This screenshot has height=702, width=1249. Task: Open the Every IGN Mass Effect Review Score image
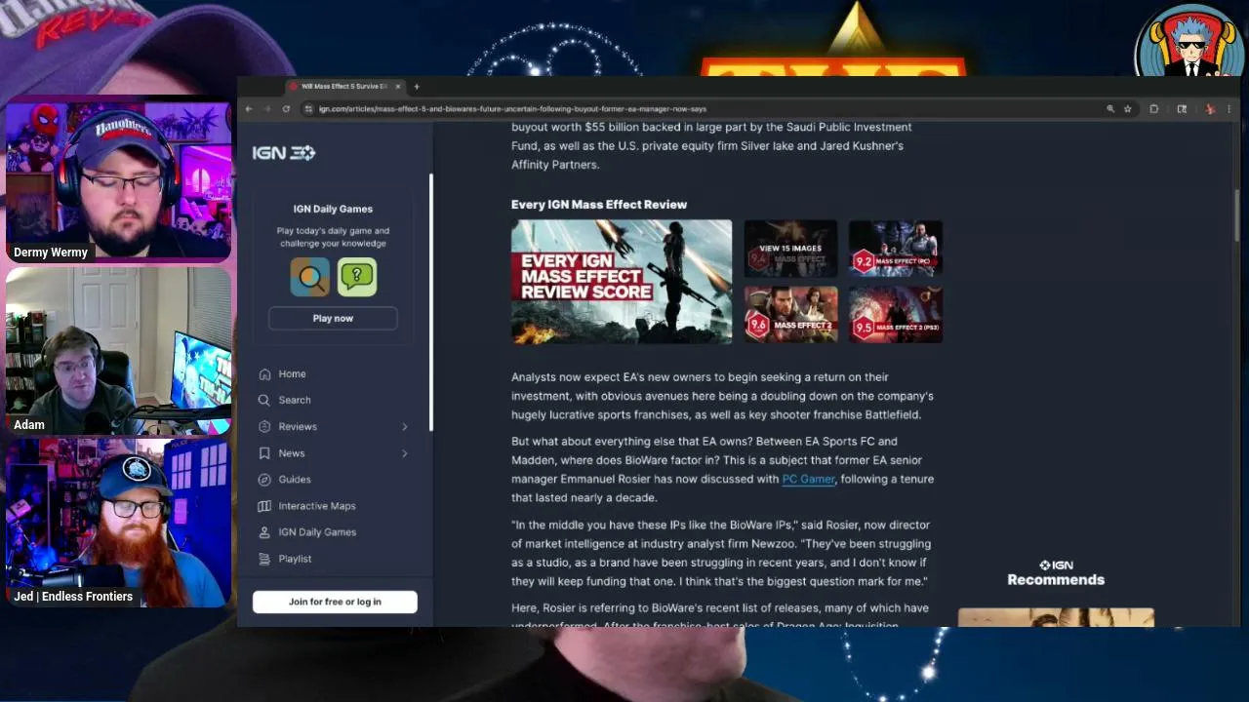coord(622,282)
